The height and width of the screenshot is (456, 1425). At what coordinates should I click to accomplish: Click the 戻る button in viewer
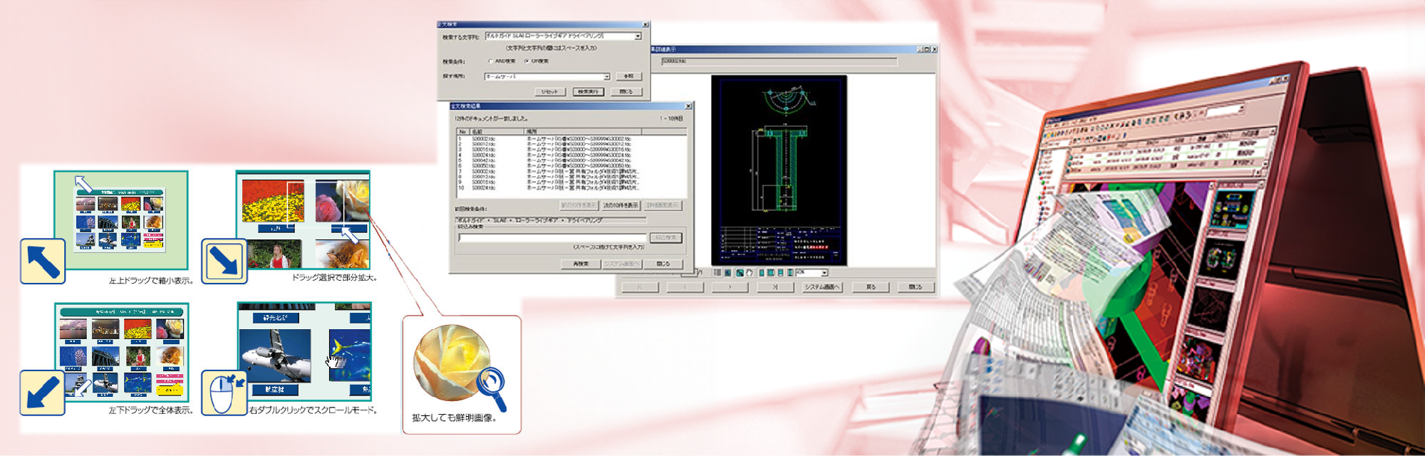[871, 287]
